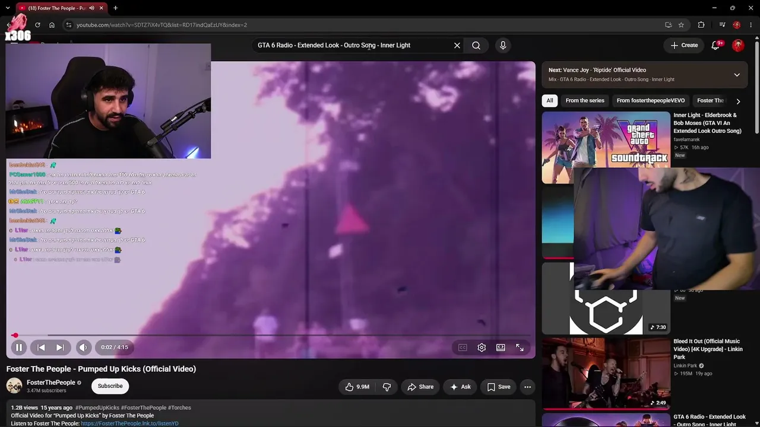The height and width of the screenshot is (427, 760).
Task: Open the browser three-dot menu
Action: (x=751, y=25)
